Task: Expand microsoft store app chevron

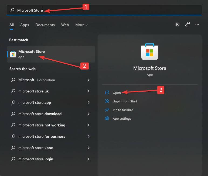Action: click(88, 102)
